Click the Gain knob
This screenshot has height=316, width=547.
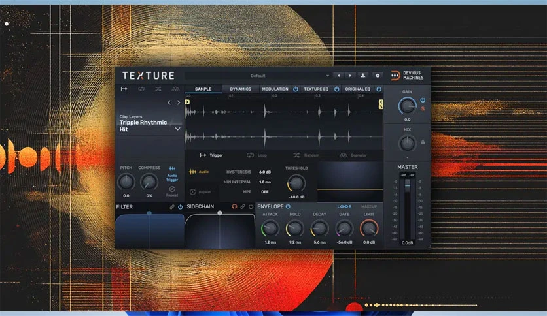click(407, 106)
